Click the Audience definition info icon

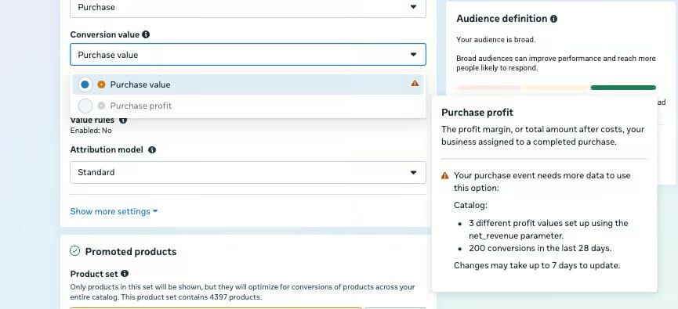click(x=553, y=19)
